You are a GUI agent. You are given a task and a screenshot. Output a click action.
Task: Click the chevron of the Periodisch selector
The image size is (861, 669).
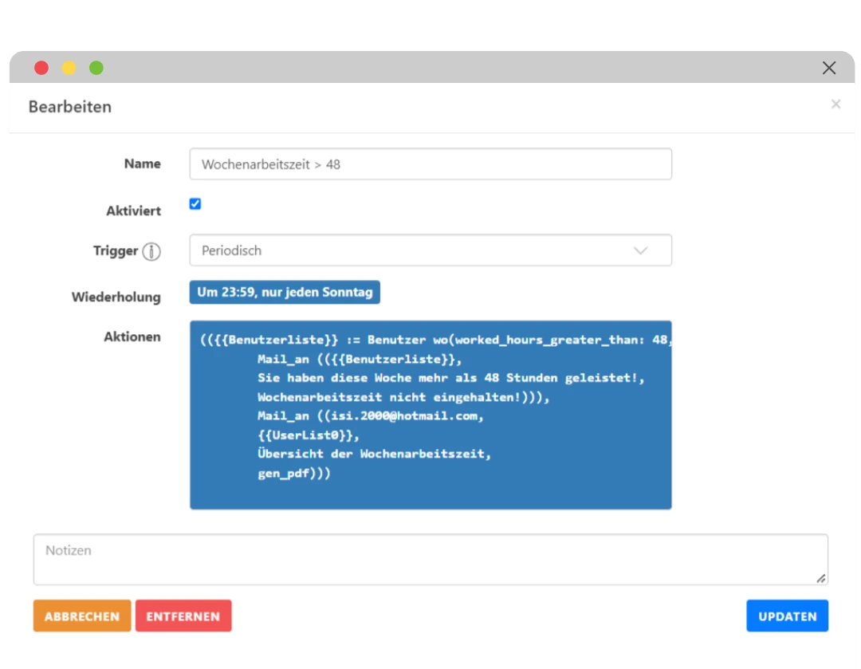pyautogui.click(x=640, y=250)
